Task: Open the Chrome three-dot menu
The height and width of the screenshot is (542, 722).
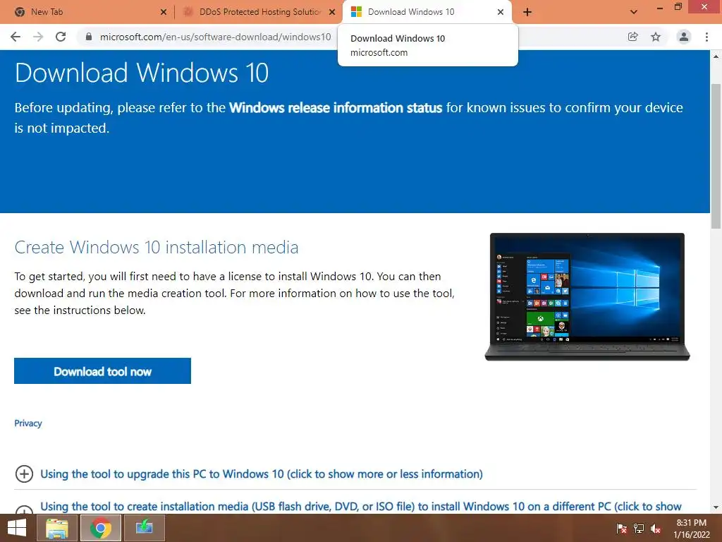Action: (706, 37)
